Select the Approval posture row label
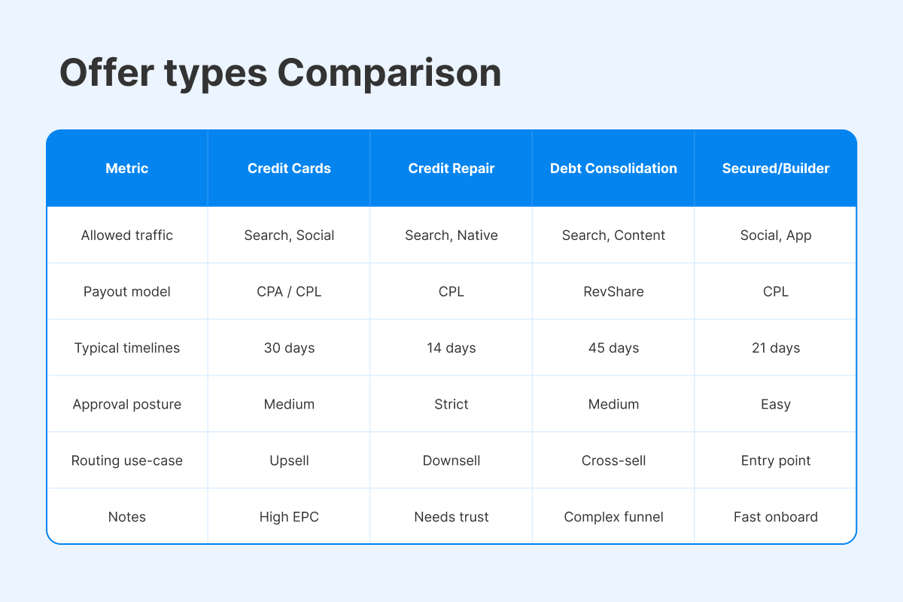This screenshot has height=602, width=903. 127,405
